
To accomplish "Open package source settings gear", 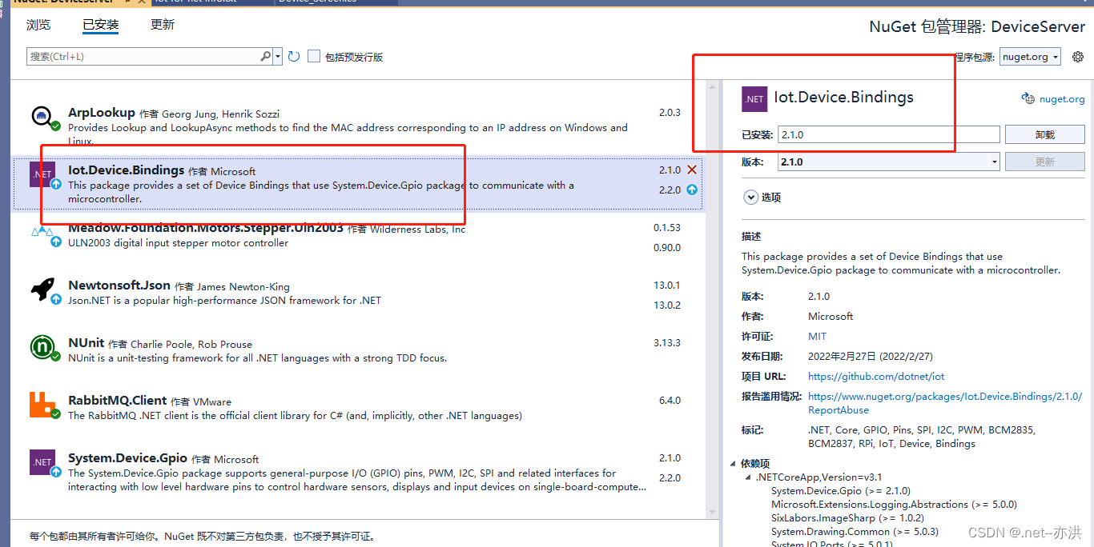I will coord(1078,57).
